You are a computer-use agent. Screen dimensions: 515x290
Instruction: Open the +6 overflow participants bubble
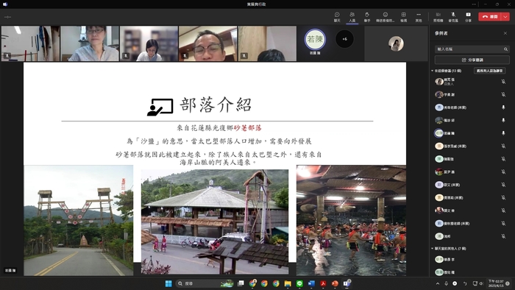pyautogui.click(x=344, y=39)
